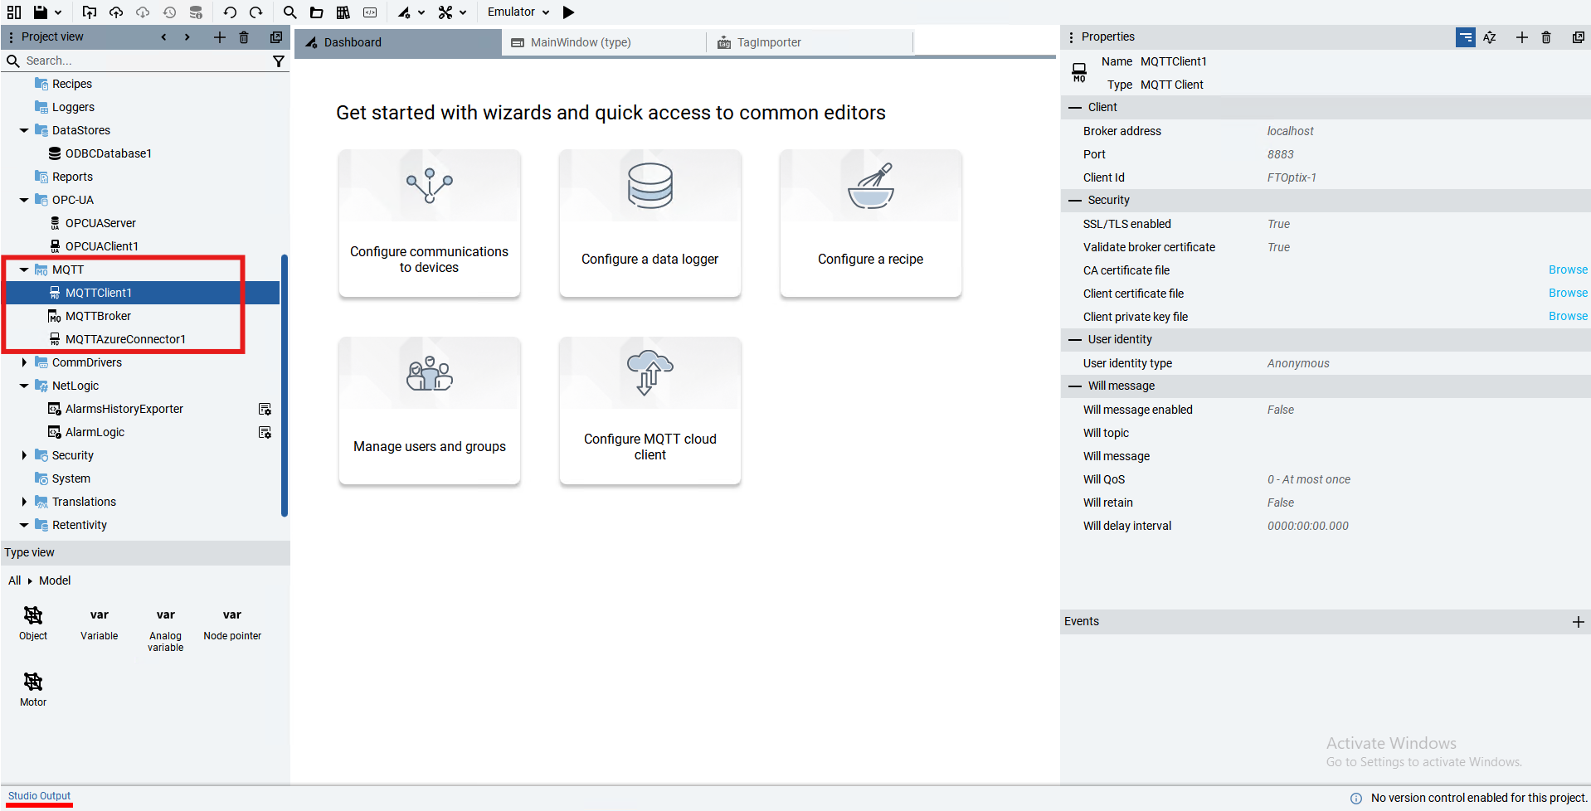Screen dimensions: 1591x811
Task: Click the magnifier search icon in toolbar
Action: click(x=289, y=12)
